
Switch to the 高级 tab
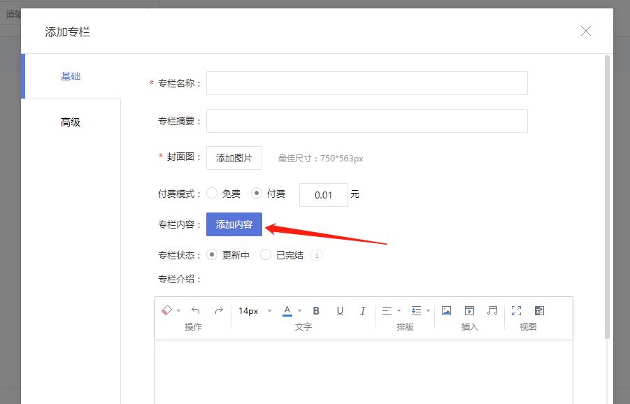[x=71, y=122]
